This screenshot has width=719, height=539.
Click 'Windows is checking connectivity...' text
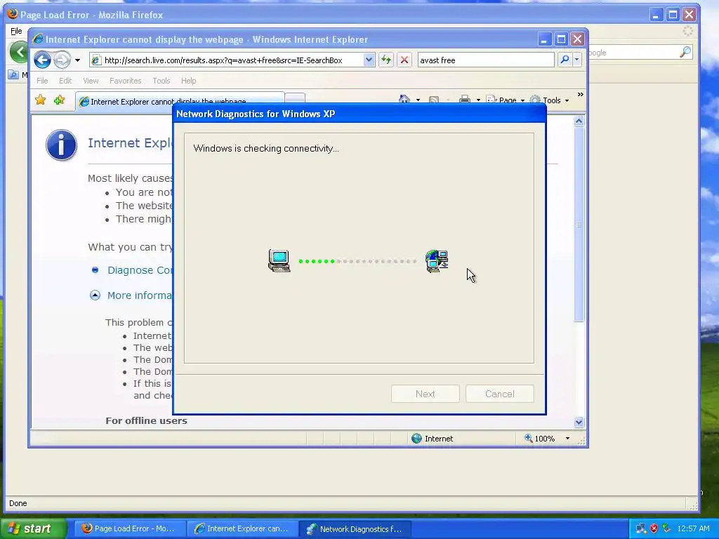(x=266, y=149)
